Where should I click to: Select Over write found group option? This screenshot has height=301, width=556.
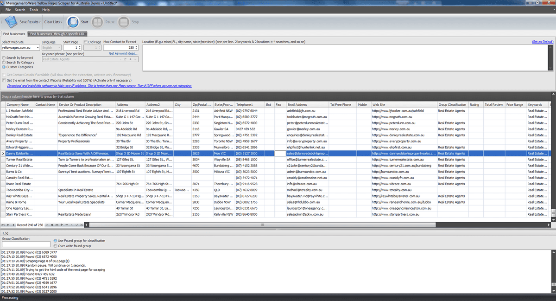56,246
